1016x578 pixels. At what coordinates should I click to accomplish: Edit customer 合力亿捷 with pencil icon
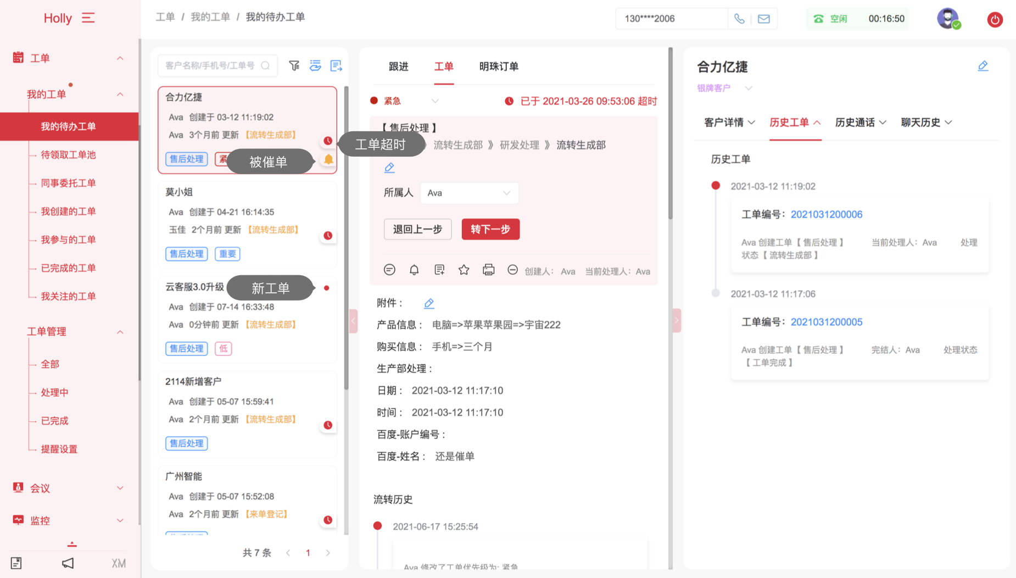click(982, 66)
